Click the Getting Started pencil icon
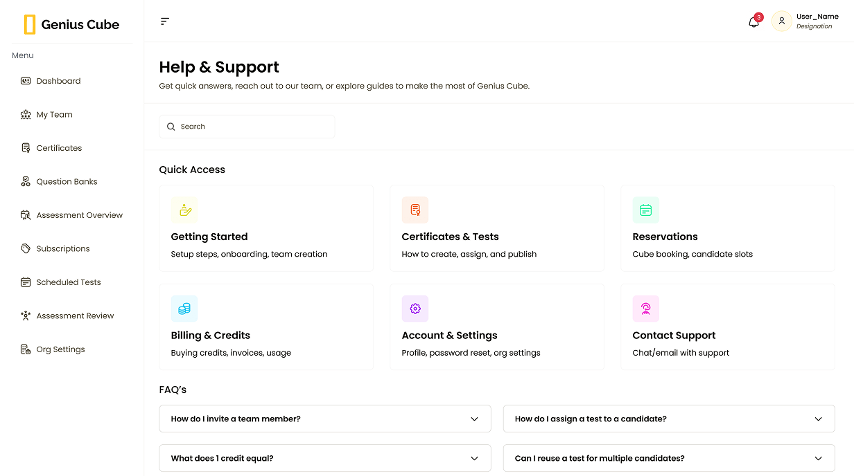 [x=184, y=210]
